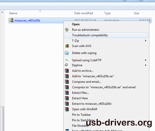This screenshot has height=131, width=155.
Task: Click the WinRAR icon beside Compress and email...
Action: pos(67,82)
